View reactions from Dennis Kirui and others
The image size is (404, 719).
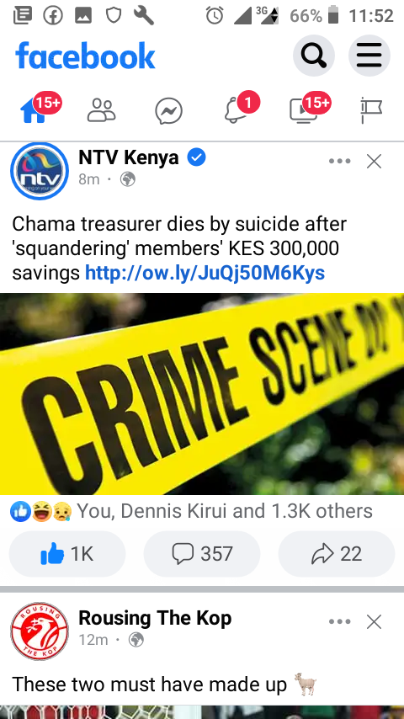pyautogui.click(x=191, y=511)
